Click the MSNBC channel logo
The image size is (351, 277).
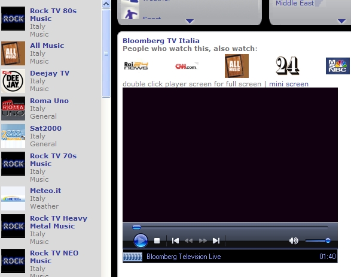click(338, 66)
